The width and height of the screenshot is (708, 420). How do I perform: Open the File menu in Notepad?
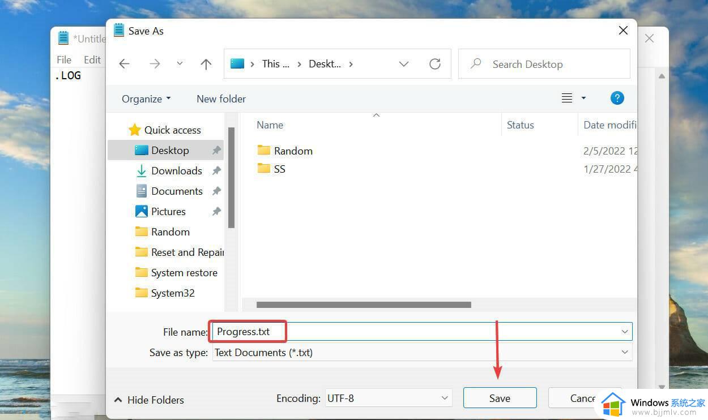64,59
